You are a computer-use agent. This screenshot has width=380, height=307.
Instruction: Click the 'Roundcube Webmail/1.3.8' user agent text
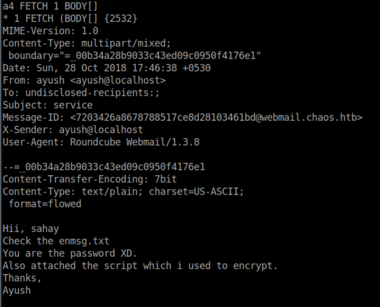point(135,142)
